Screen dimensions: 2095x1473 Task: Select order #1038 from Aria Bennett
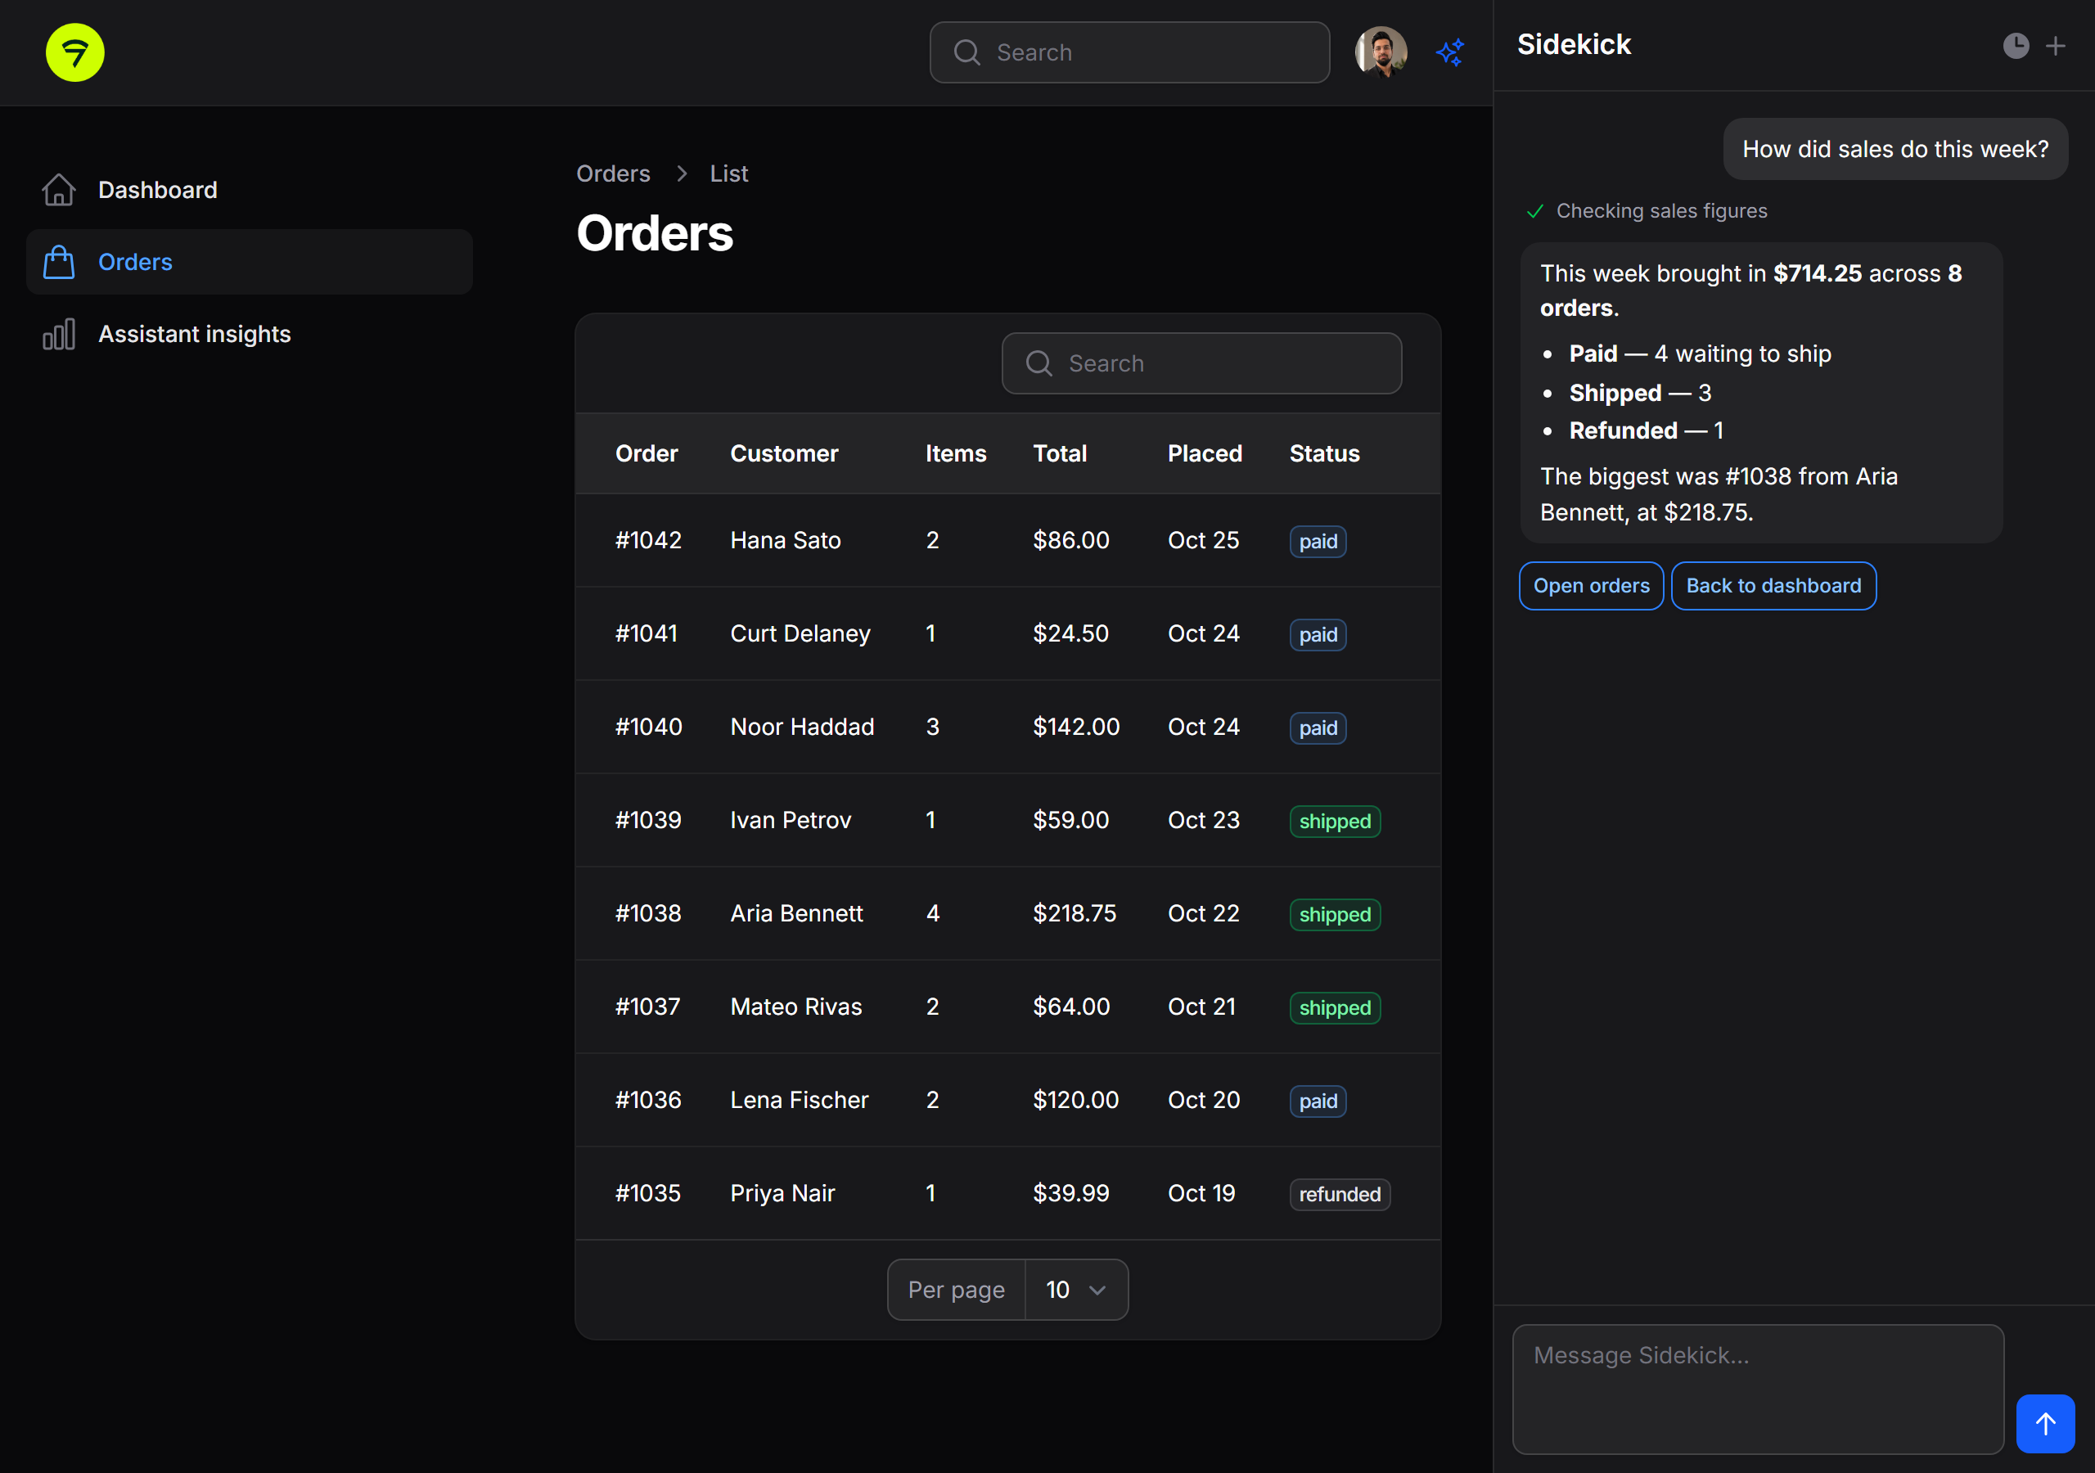[1007, 913]
